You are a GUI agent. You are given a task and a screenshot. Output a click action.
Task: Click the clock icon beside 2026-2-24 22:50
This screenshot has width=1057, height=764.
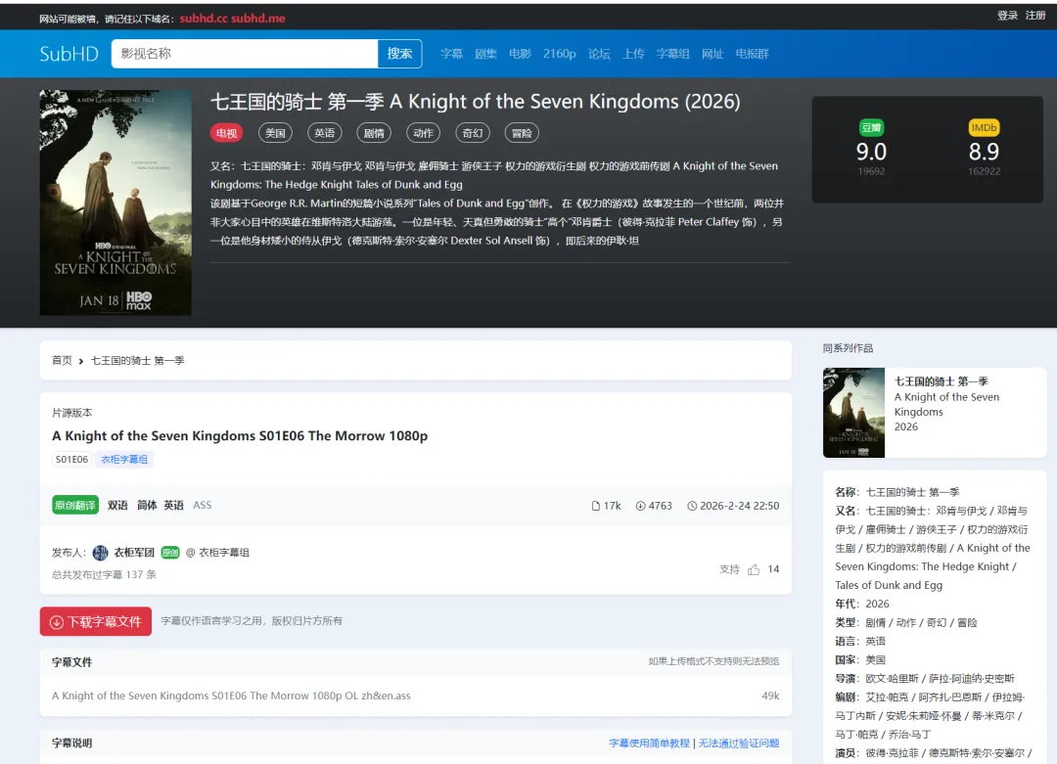(x=692, y=506)
